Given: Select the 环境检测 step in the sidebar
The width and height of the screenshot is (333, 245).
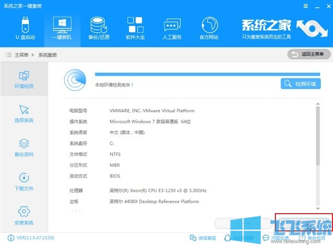Looking at the screenshot, I should click(24, 79).
